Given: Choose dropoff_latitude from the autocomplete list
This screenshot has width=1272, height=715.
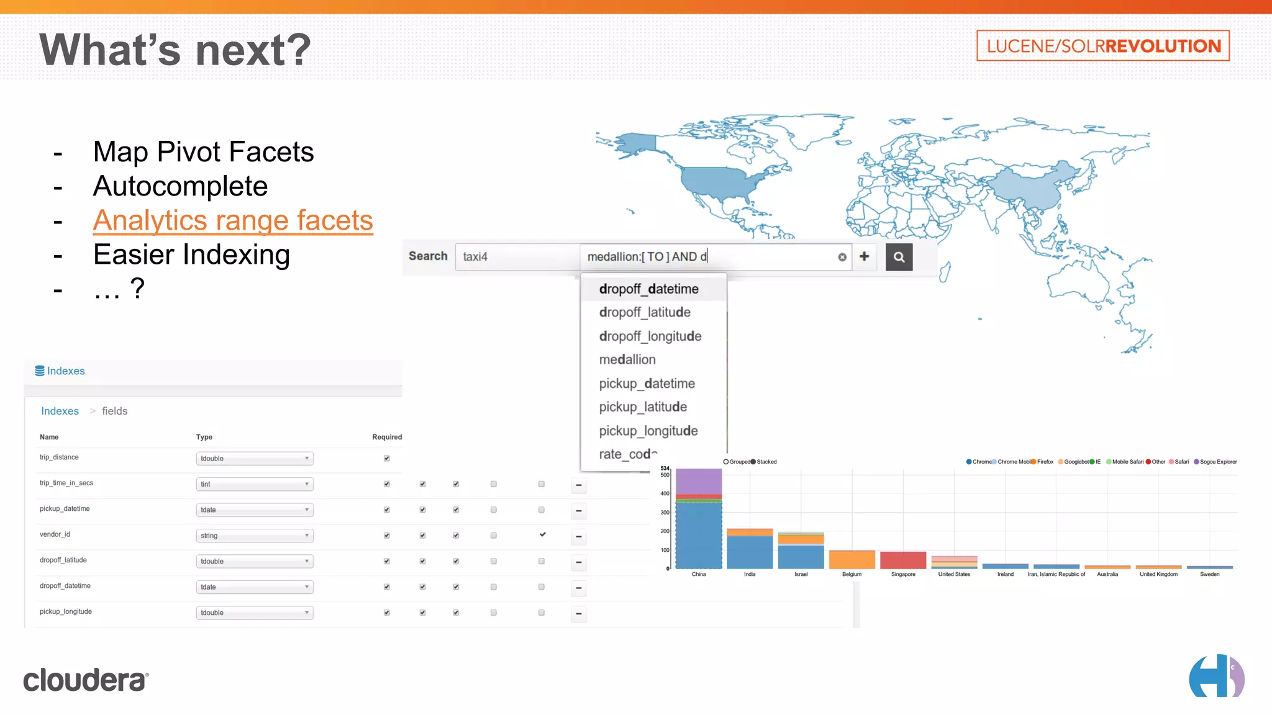Looking at the screenshot, I should coord(653,313).
